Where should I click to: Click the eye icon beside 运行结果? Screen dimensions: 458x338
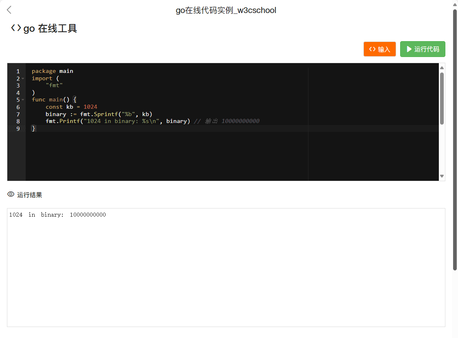(x=11, y=195)
